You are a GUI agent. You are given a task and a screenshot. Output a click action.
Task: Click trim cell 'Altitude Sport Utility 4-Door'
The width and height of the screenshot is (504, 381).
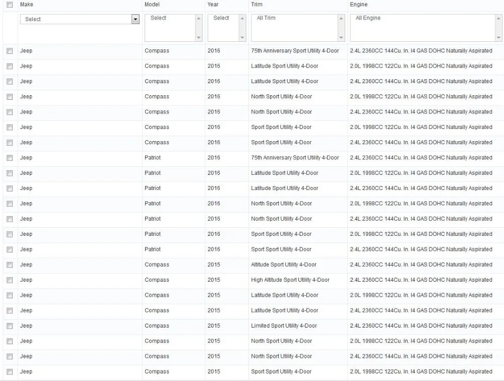pos(284,265)
